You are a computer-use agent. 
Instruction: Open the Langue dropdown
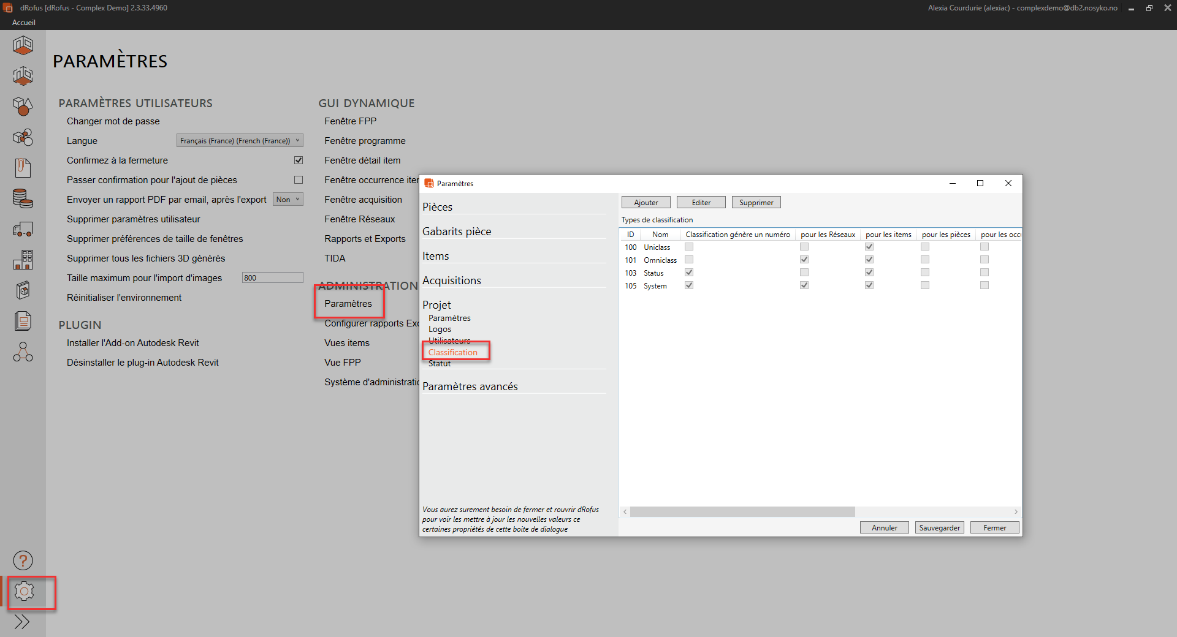pyautogui.click(x=240, y=141)
